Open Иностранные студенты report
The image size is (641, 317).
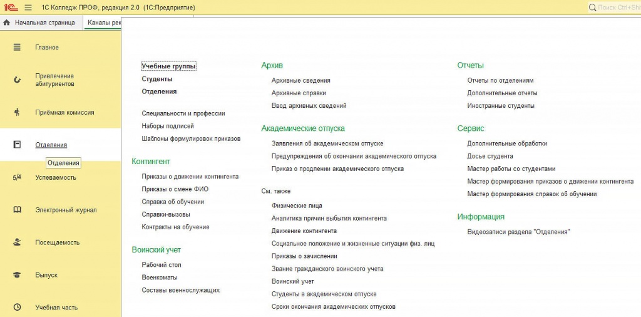500,105
